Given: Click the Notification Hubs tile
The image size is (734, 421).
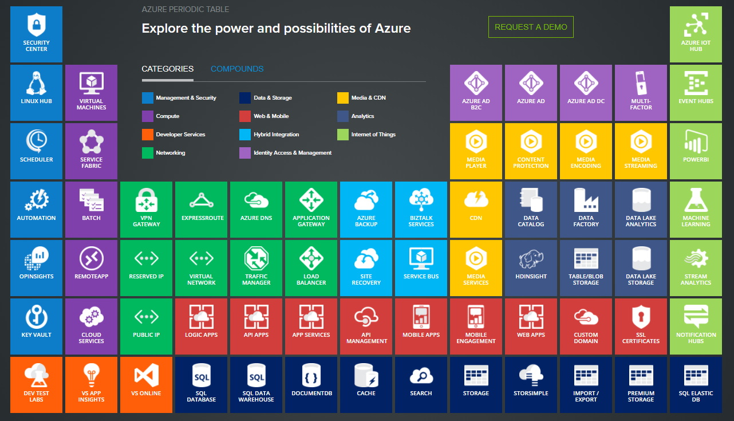Looking at the screenshot, I should (x=696, y=326).
